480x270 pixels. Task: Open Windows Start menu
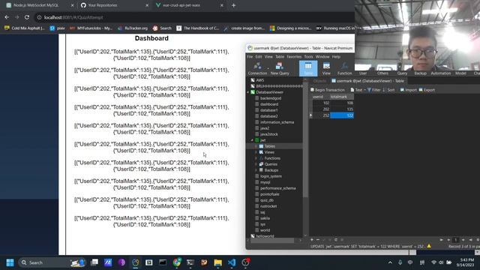pos(10,262)
